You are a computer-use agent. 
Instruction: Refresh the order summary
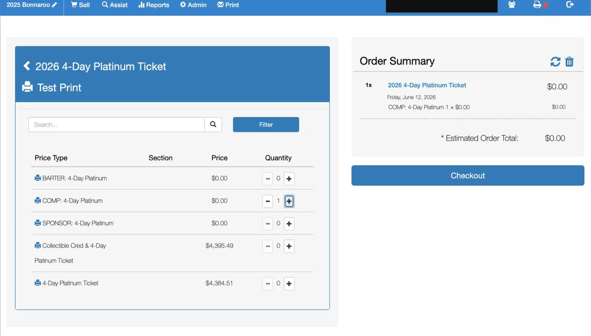click(556, 62)
